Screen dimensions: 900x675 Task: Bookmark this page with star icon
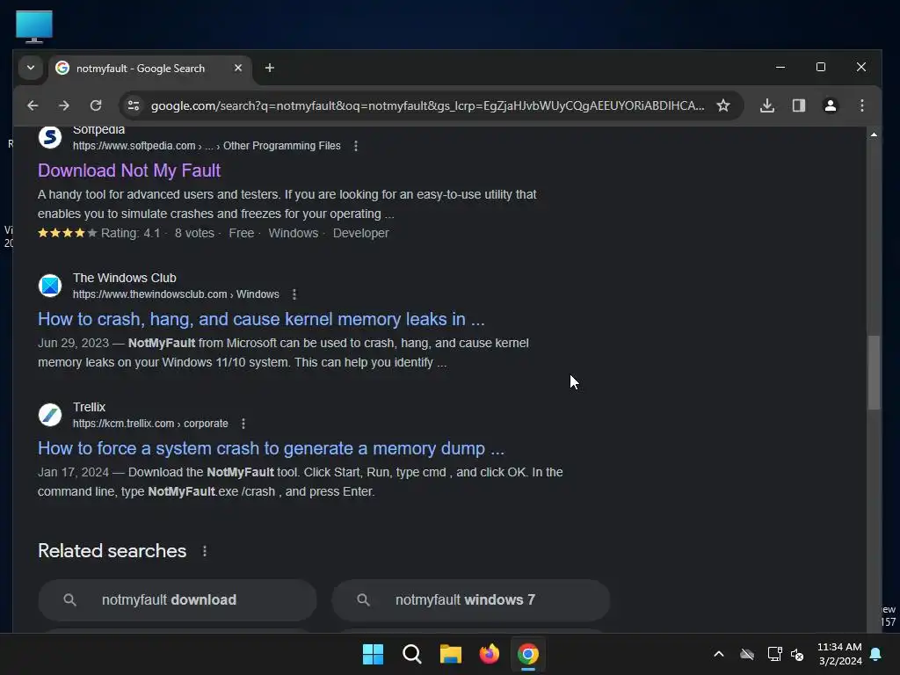pyautogui.click(x=723, y=105)
